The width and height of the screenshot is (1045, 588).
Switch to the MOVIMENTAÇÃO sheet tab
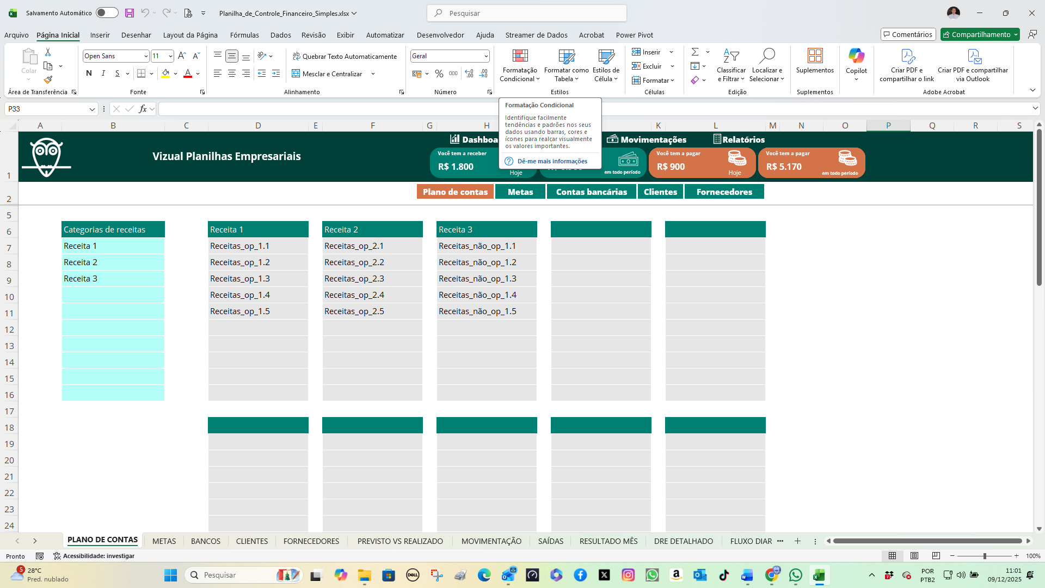pyautogui.click(x=491, y=541)
